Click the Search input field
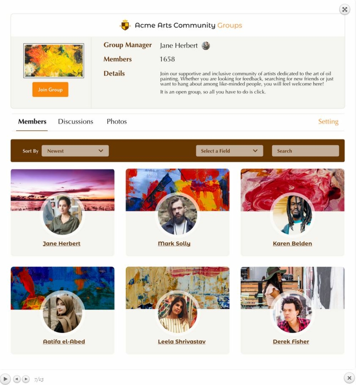Viewport: 356px width, 385px height. [x=305, y=151]
